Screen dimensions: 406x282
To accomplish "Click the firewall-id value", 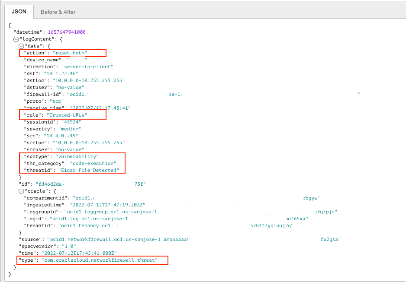I will [x=214, y=95].
